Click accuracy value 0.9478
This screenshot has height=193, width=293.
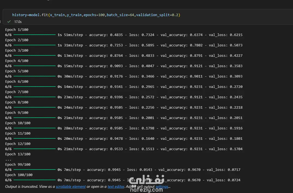pyautogui.click(x=116, y=139)
